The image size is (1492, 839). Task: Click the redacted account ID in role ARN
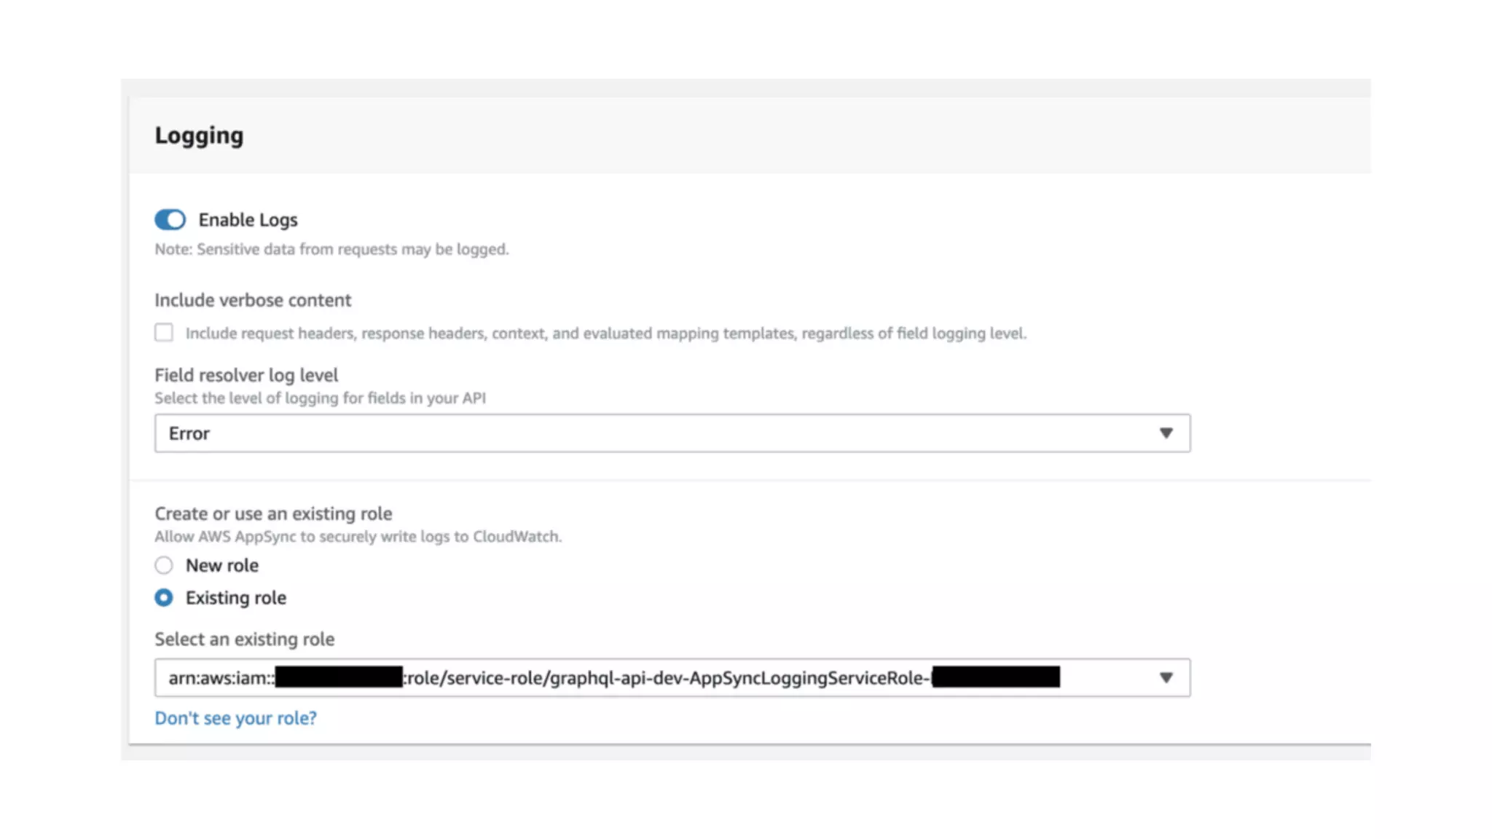339,677
